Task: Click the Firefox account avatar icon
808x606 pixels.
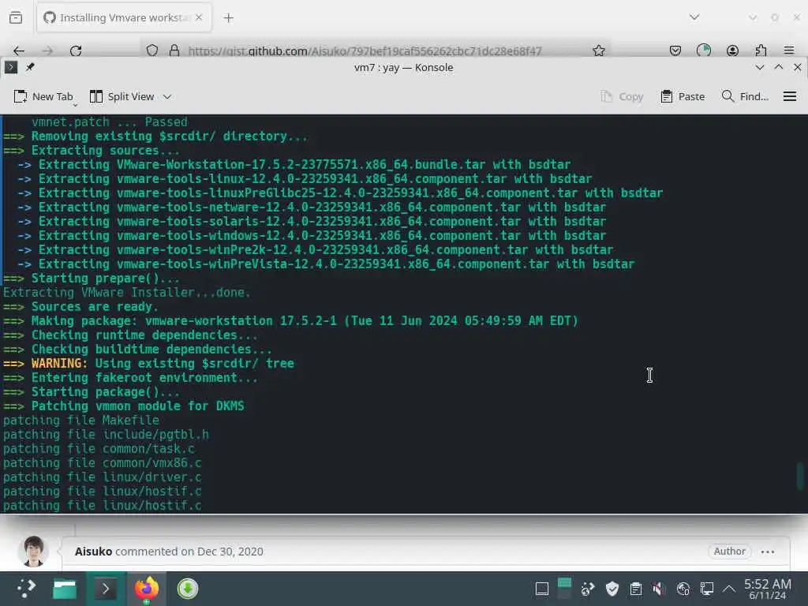Action: tap(732, 50)
